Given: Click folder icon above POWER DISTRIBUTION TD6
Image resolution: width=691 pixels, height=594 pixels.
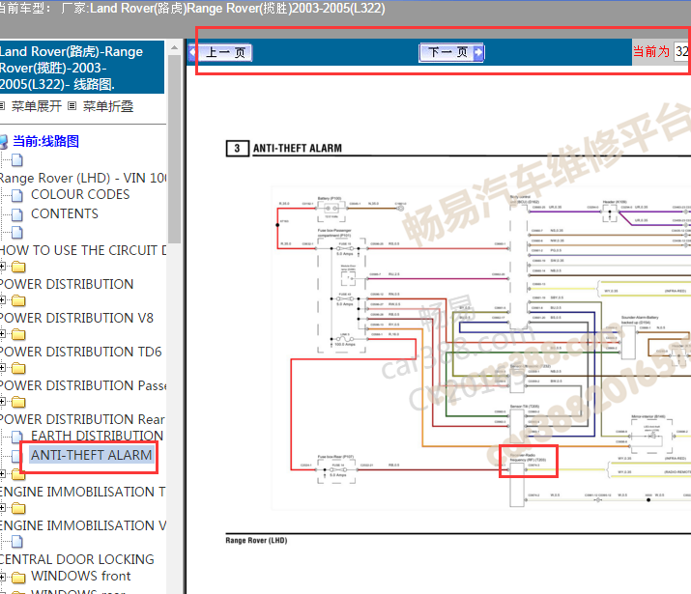Looking at the screenshot, I should [x=18, y=334].
